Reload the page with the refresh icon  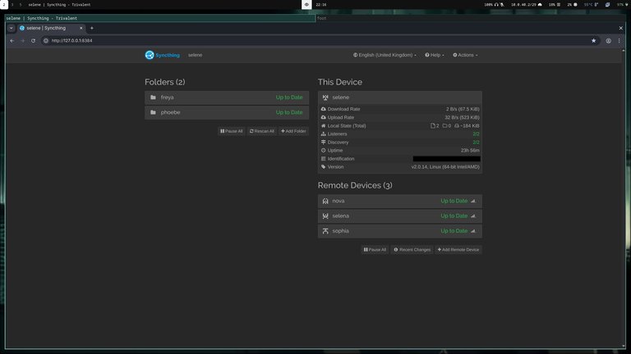33,40
